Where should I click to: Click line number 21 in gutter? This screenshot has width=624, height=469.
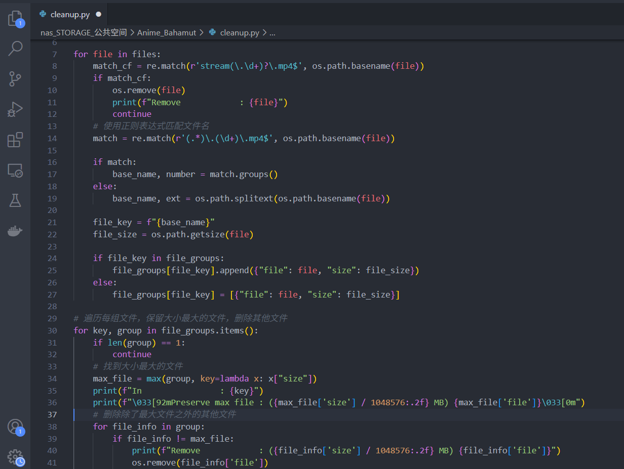pyautogui.click(x=52, y=222)
